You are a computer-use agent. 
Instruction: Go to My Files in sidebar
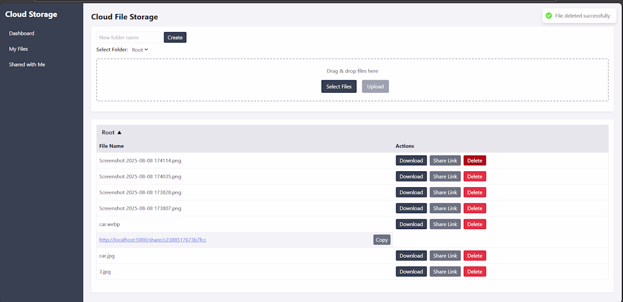(18, 49)
